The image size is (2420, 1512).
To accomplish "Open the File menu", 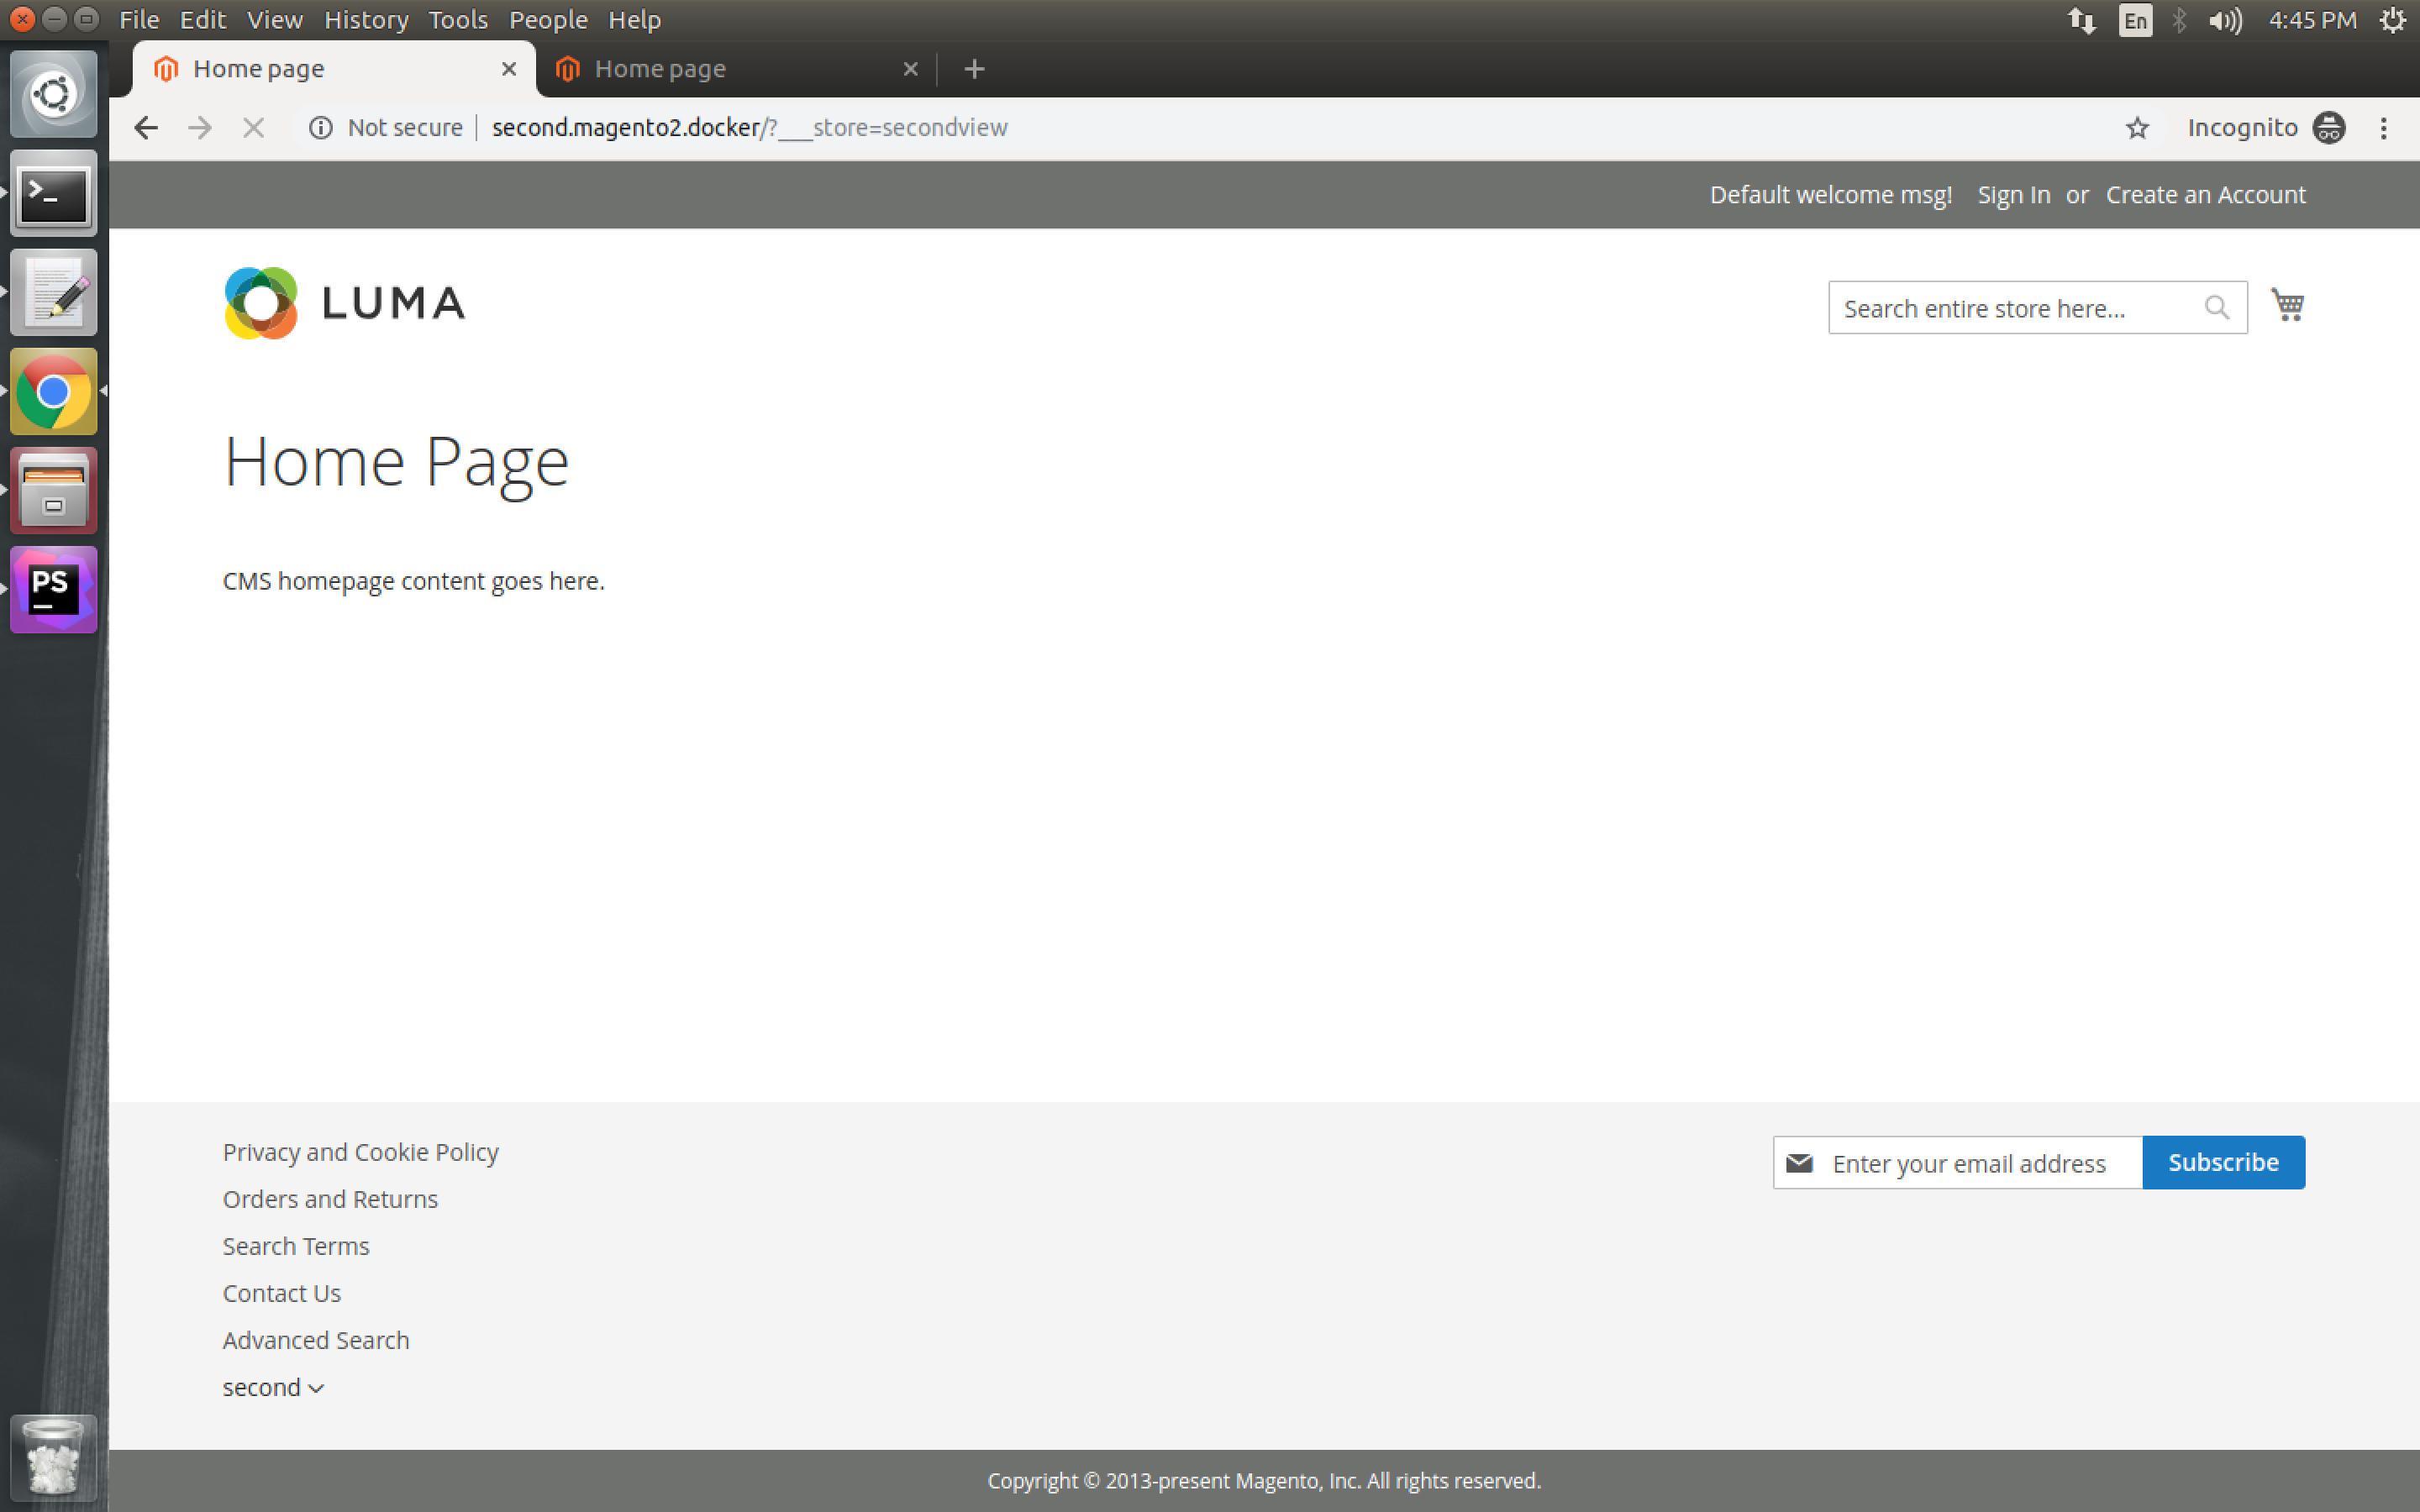I will click(139, 20).
